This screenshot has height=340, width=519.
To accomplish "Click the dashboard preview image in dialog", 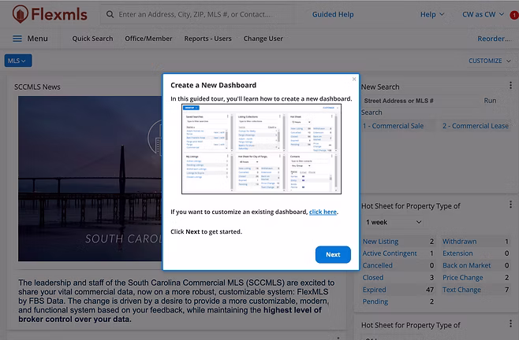I will pos(261,149).
